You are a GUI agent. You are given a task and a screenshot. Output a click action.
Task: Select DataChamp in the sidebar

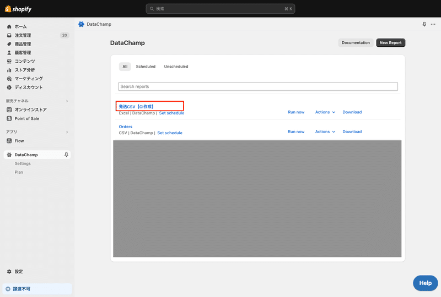[37, 155]
